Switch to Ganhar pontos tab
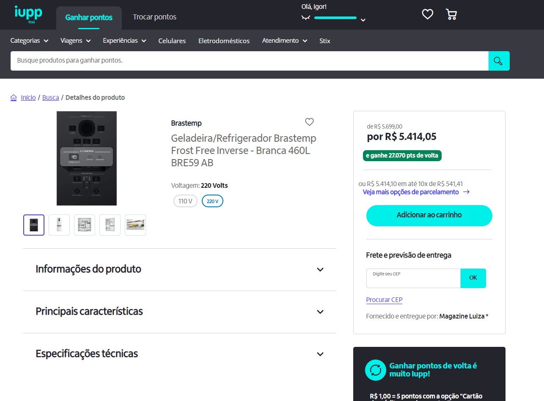 tap(89, 18)
